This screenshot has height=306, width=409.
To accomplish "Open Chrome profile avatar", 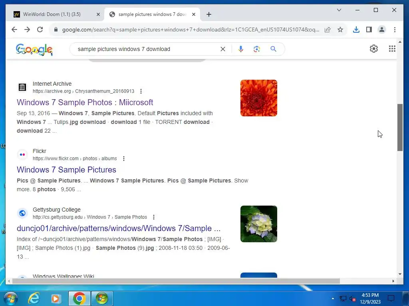I will click(x=381, y=29).
